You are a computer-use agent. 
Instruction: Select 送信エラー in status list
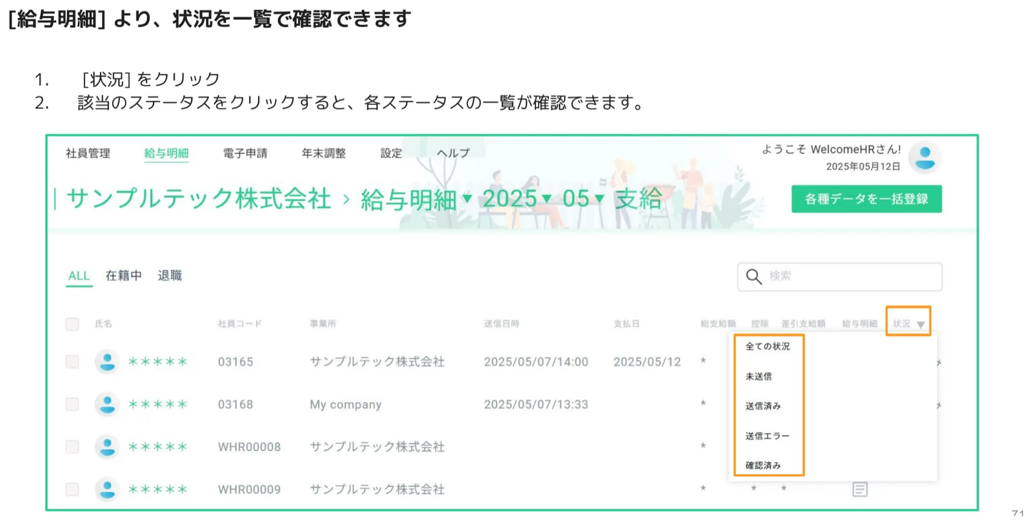pos(768,436)
